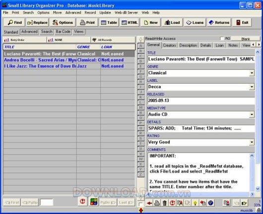Click the Load database toolbar button
263x214 pixels.
172,22
